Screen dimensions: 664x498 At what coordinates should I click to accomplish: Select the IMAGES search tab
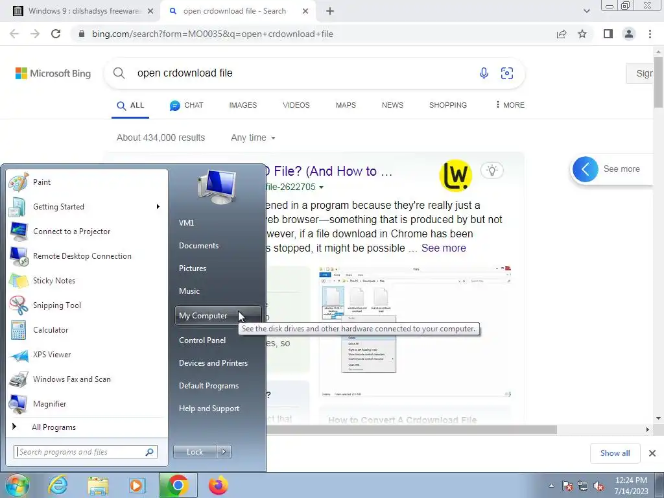coord(243,105)
